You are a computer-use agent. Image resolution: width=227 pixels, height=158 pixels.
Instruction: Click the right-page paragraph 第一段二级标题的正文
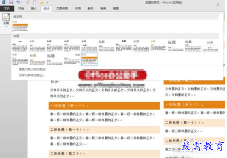point(183,131)
